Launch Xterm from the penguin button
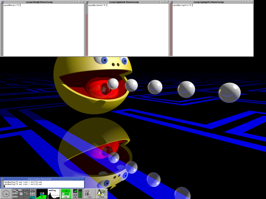This screenshot has width=266, height=199. click(x=101, y=194)
